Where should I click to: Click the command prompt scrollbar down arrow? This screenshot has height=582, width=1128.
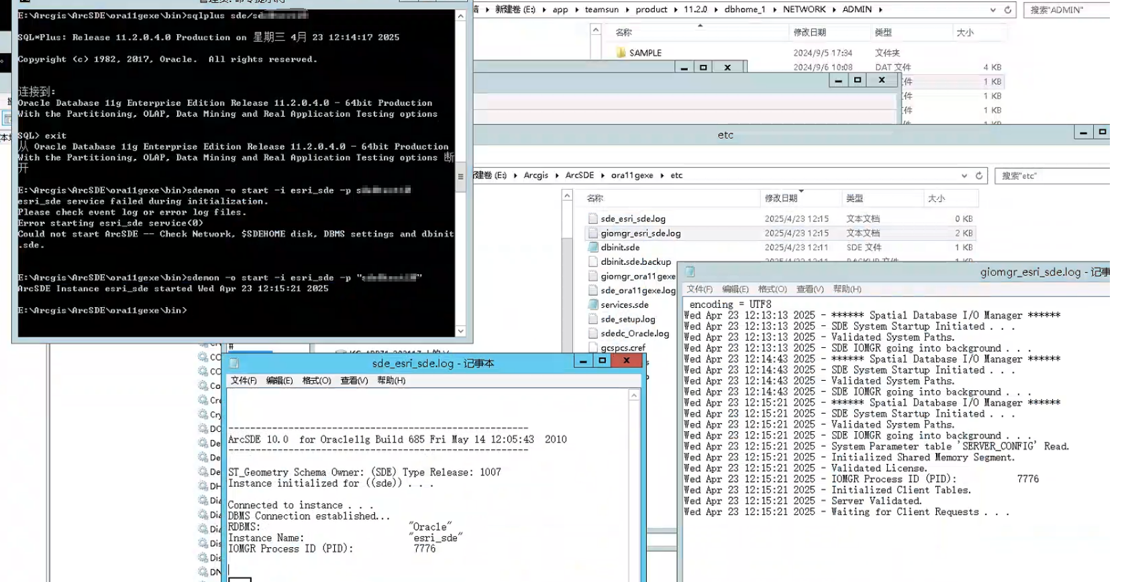point(460,331)
